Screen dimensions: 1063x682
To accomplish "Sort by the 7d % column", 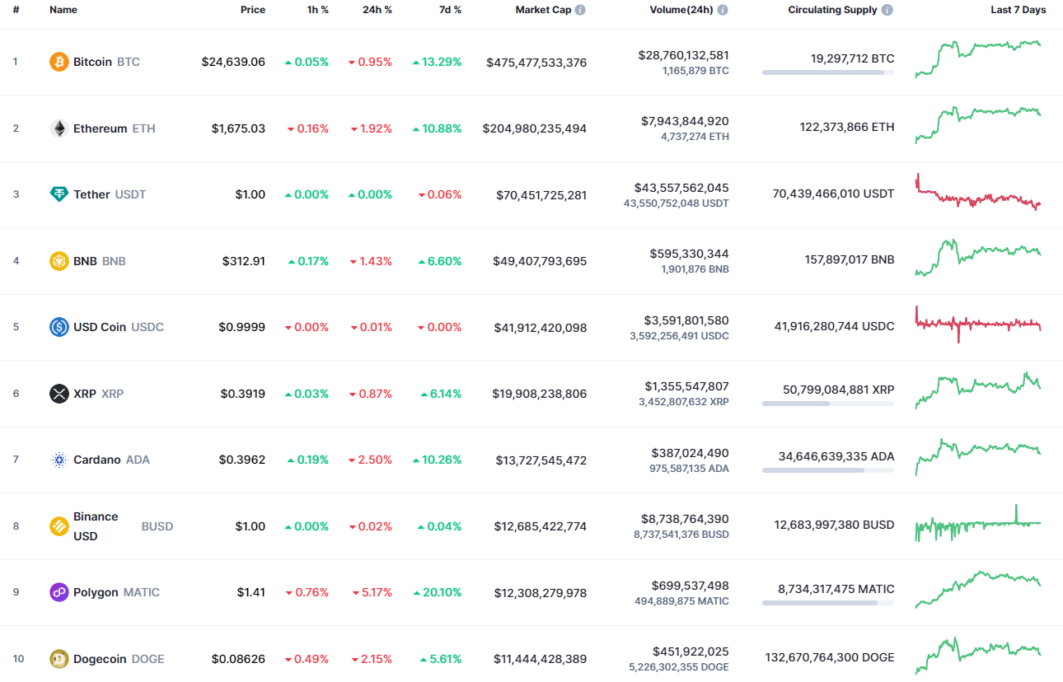I will click(450, 10).
